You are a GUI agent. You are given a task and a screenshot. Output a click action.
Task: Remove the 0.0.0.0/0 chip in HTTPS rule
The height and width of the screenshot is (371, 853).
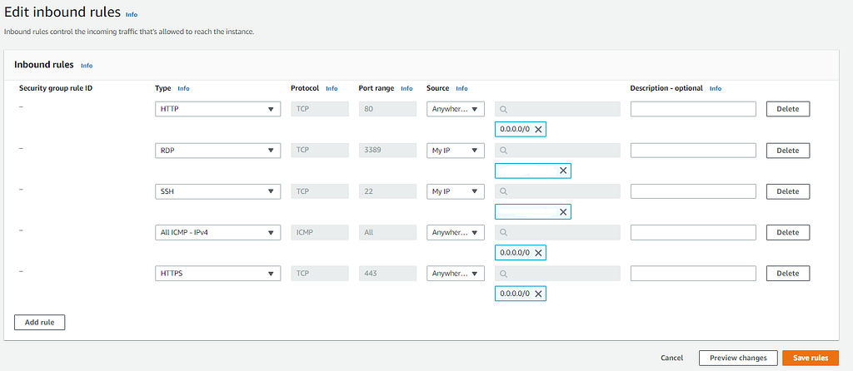click(x=538, y=294)
